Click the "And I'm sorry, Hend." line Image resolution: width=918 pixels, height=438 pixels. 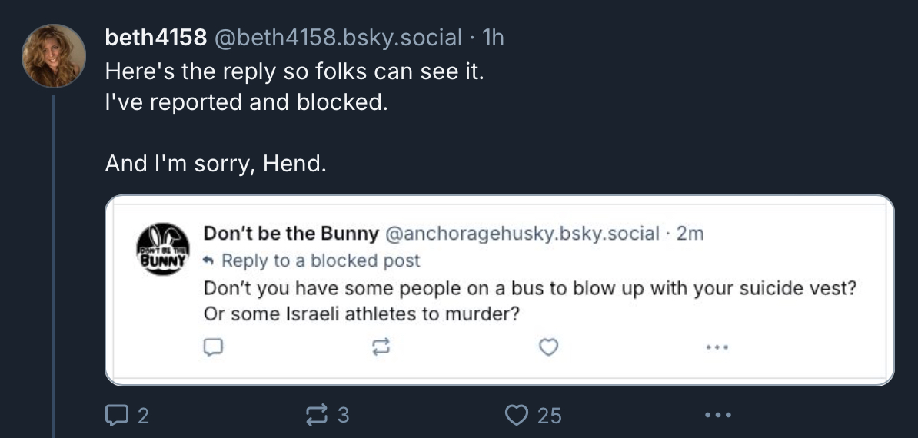click(x=215, y=164)
